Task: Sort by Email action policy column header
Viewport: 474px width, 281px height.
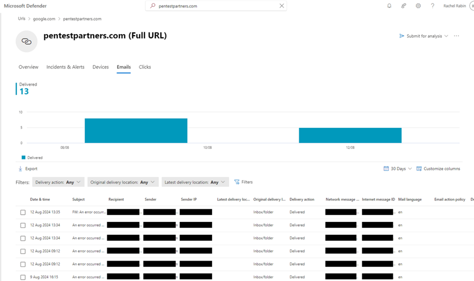Action: [x=450, y=199]
